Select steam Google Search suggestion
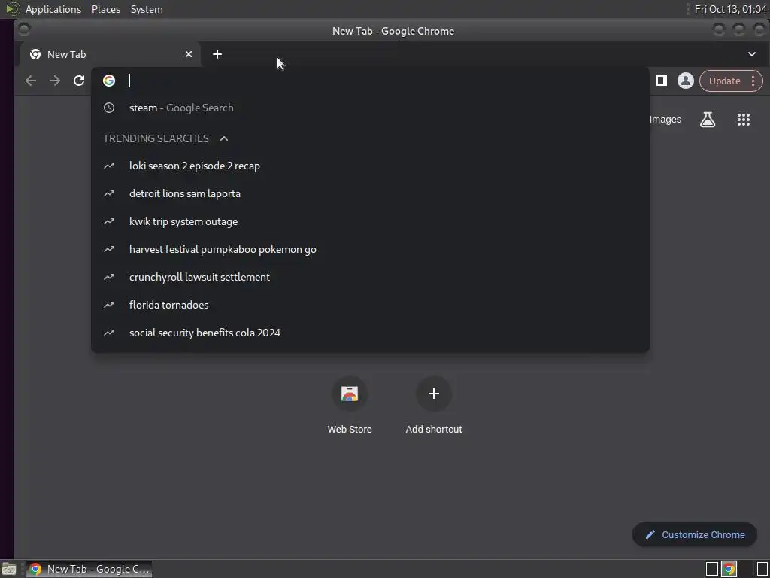 (370, 108)
